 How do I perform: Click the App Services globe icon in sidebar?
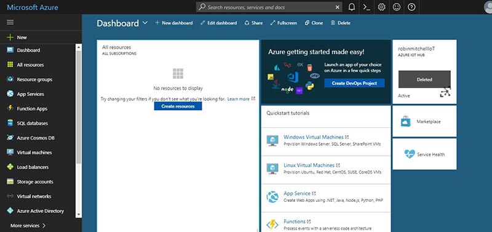coord(10,94)
